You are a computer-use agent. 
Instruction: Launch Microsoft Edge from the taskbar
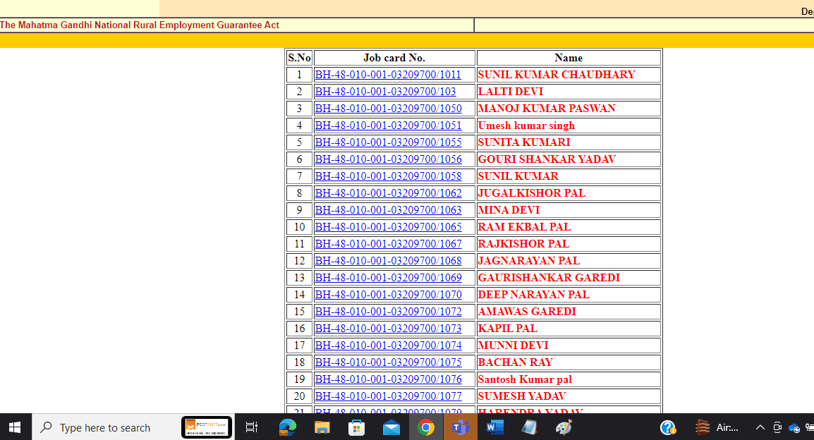287,427
